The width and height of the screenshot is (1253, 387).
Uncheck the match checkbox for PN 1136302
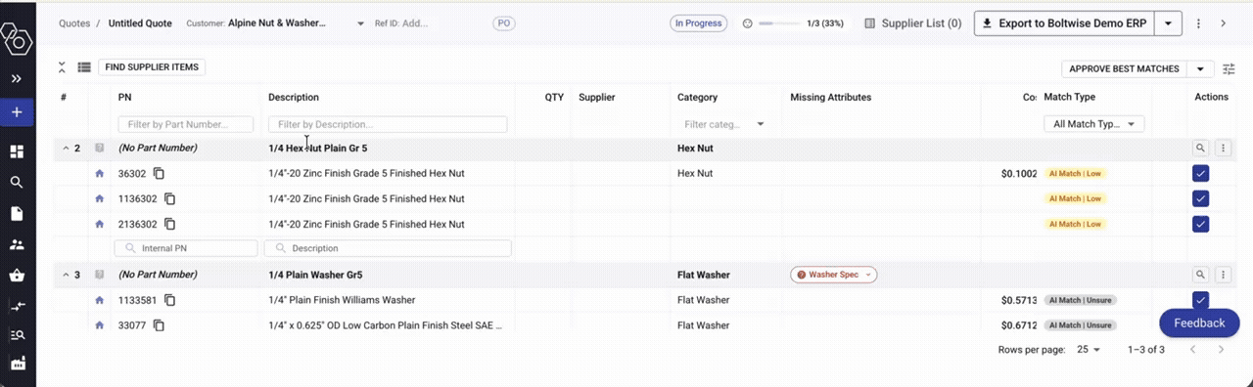tap(1201, 198)
